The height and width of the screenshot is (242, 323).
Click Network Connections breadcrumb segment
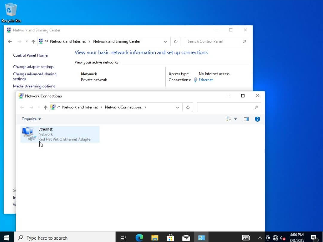point(123,107)
